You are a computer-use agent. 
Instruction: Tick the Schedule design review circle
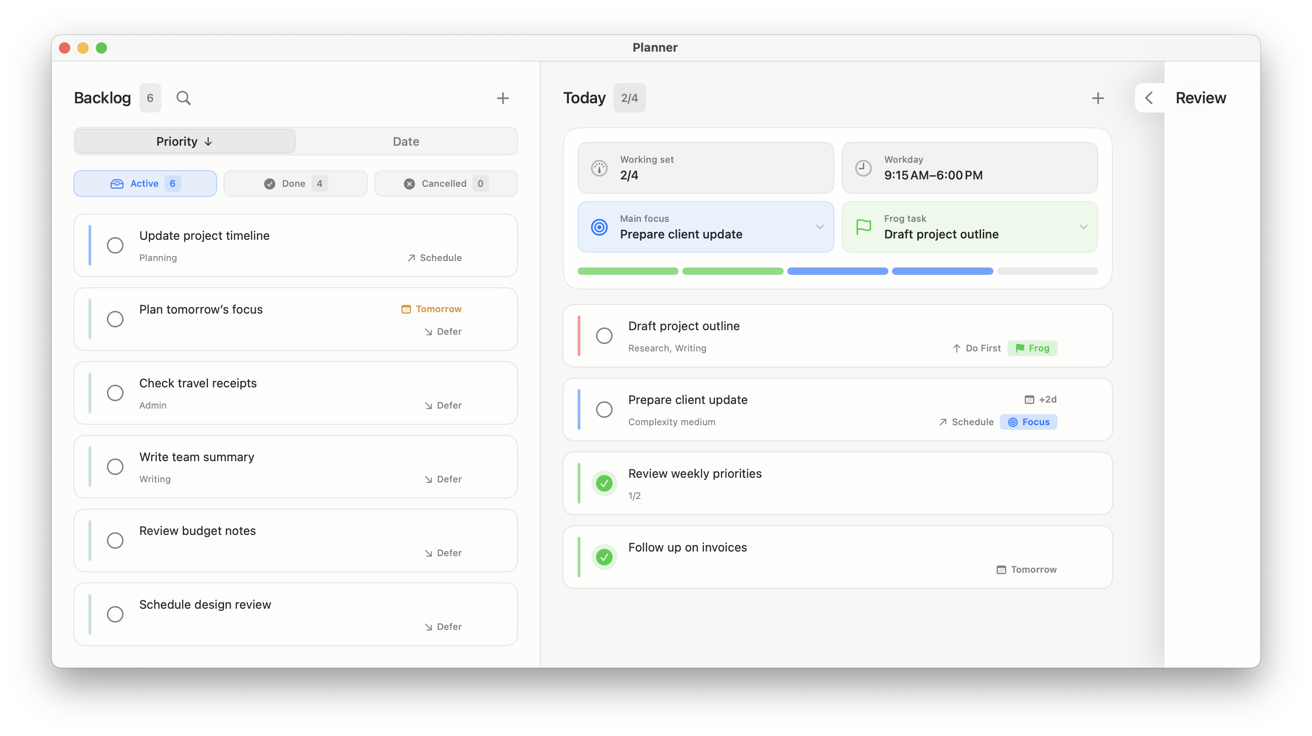tap(115, 614)
